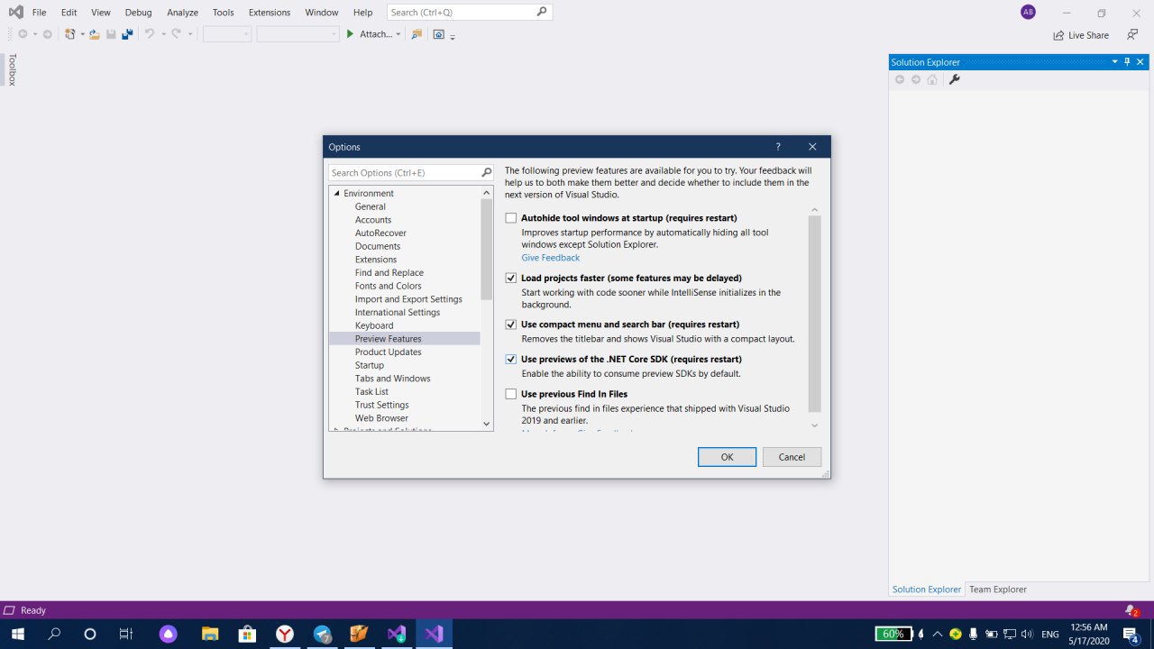Select Fonts and Colors in options tree

click(388, 286)
